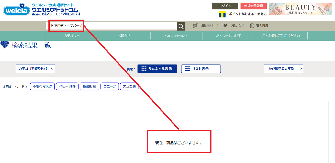This screenshot has height=163, width=335.
Task: Open ポイントについて in the navigation bar
Action: coord(229,36)
